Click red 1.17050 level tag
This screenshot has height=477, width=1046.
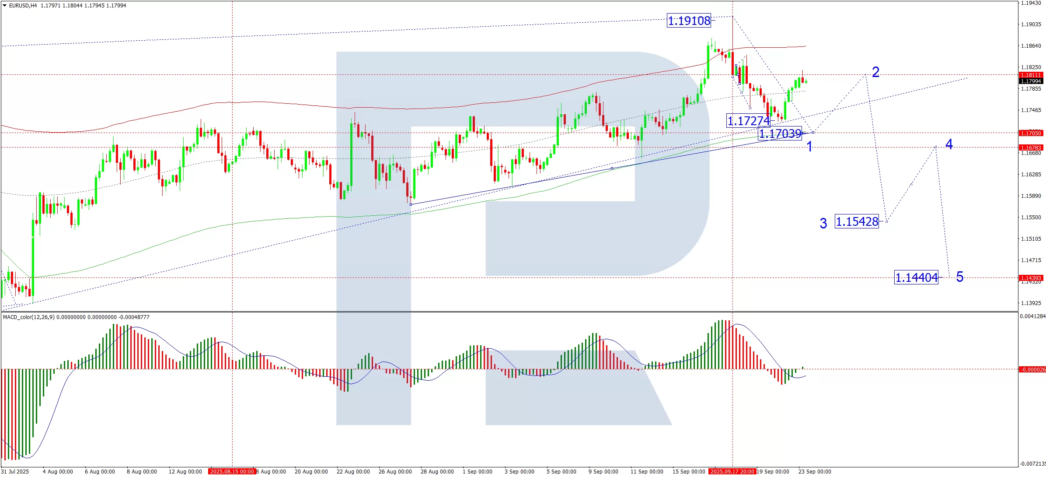[x=1031, y=133]
